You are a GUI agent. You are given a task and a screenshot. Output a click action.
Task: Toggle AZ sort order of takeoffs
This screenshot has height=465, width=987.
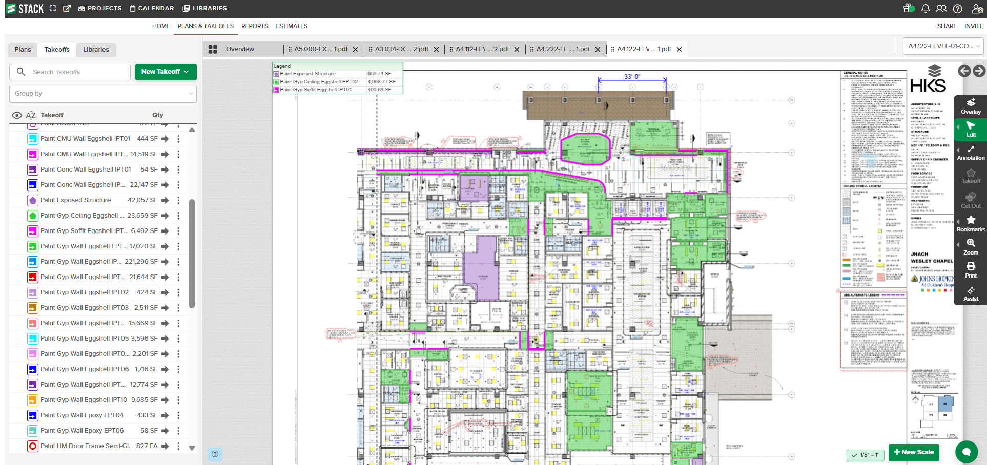[x=31, y=115]
